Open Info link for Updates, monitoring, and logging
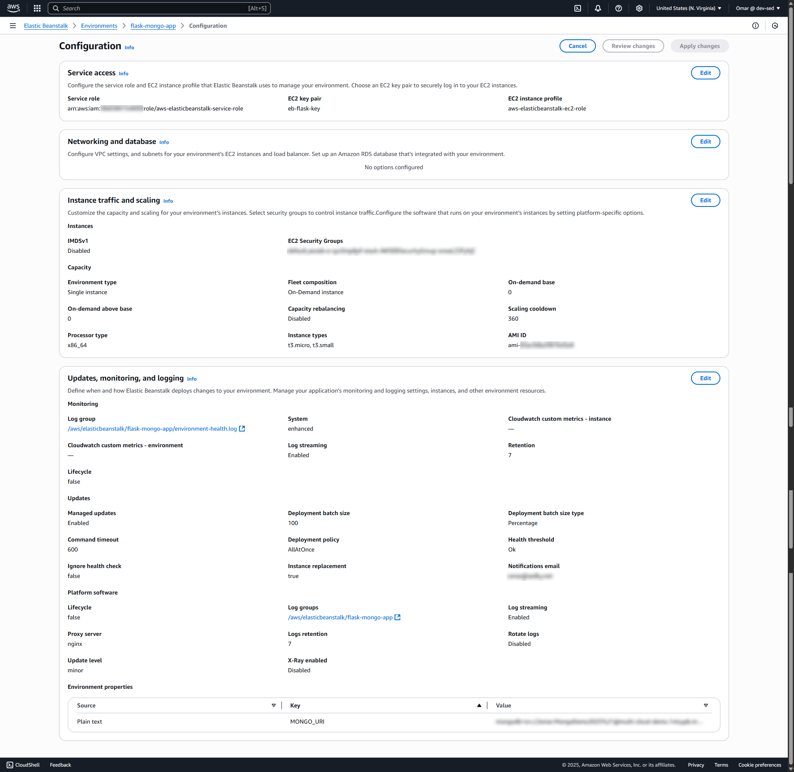794x772 pixels. [x=192, y=379]
